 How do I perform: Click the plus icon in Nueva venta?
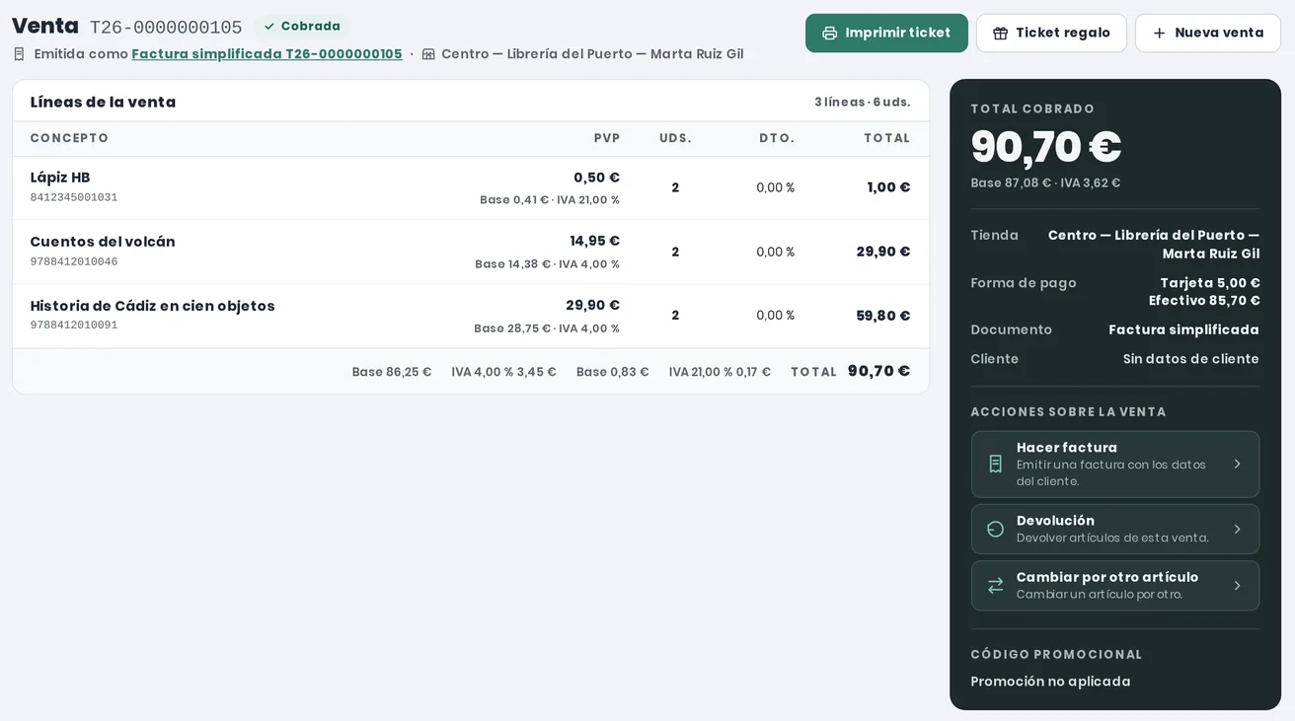(1159, 34)
